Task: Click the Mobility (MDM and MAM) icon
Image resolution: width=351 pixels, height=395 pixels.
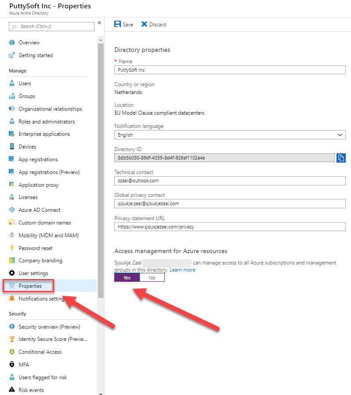Action: click(x=12, y=235)
